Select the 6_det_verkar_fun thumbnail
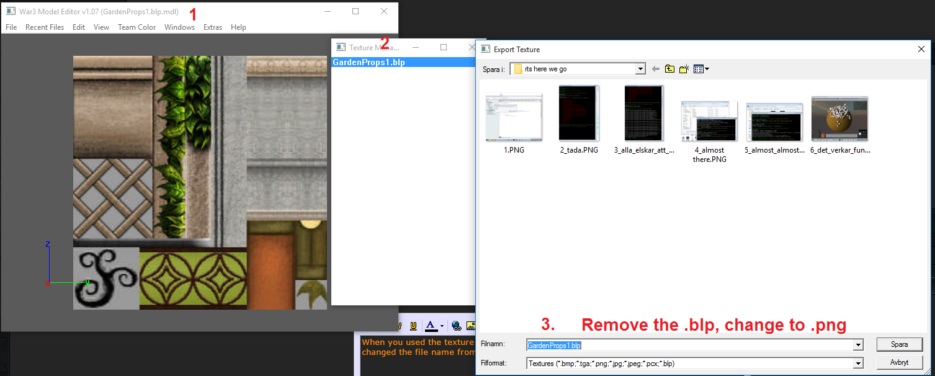Screen dimensions: 935x376 pos(839,119)
